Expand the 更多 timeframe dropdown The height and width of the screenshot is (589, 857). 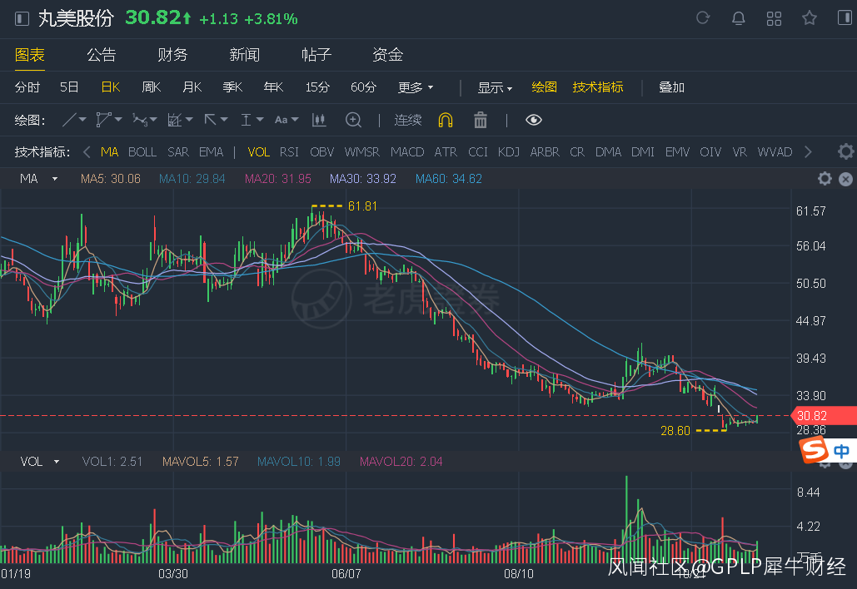(416, 87)
